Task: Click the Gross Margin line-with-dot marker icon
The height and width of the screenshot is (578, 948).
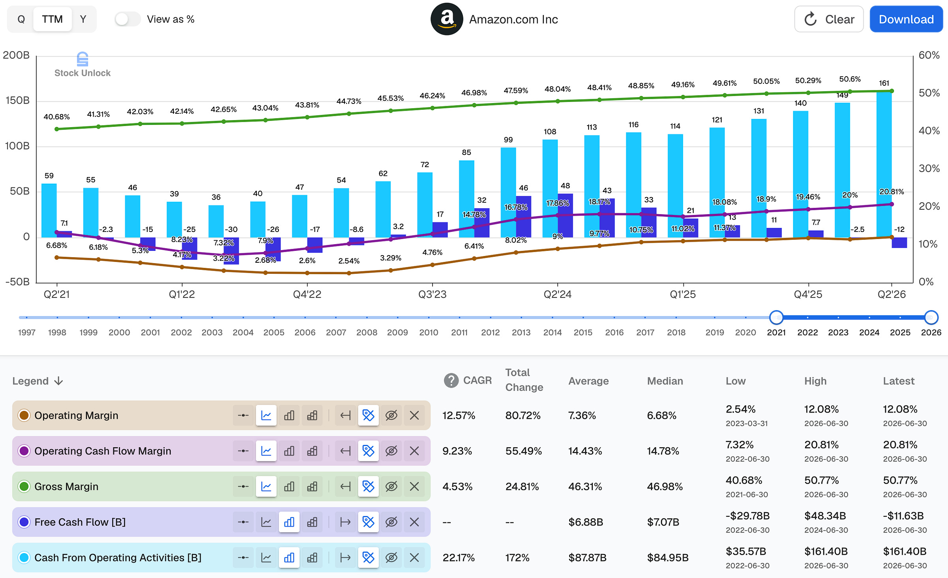Action: tap(243, 486)
